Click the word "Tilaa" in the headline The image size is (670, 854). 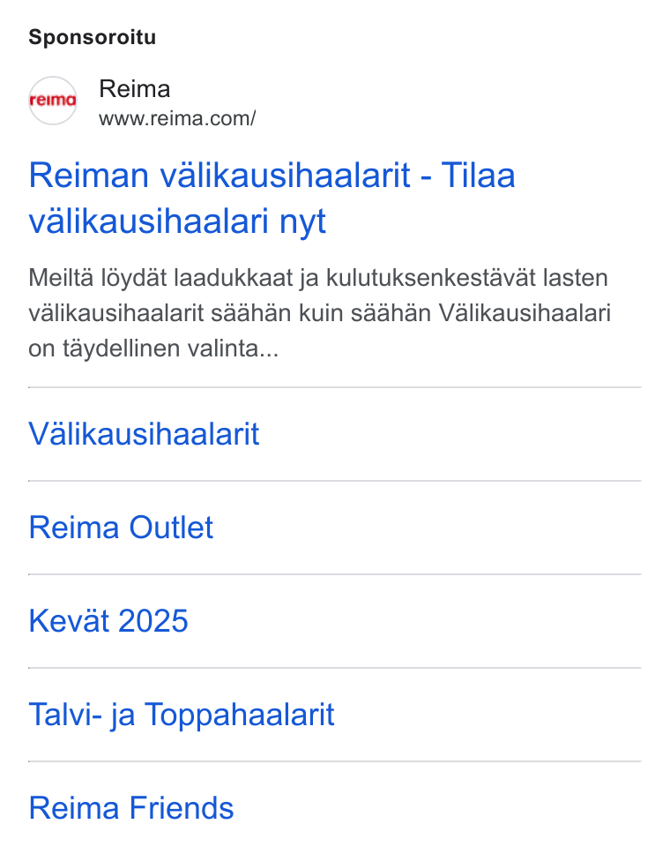pyautogui.click(x=478, y=176)
